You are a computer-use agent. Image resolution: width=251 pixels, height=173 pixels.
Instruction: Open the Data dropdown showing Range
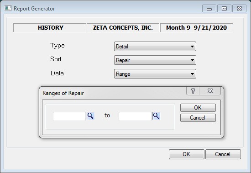(x=155, y=73)
